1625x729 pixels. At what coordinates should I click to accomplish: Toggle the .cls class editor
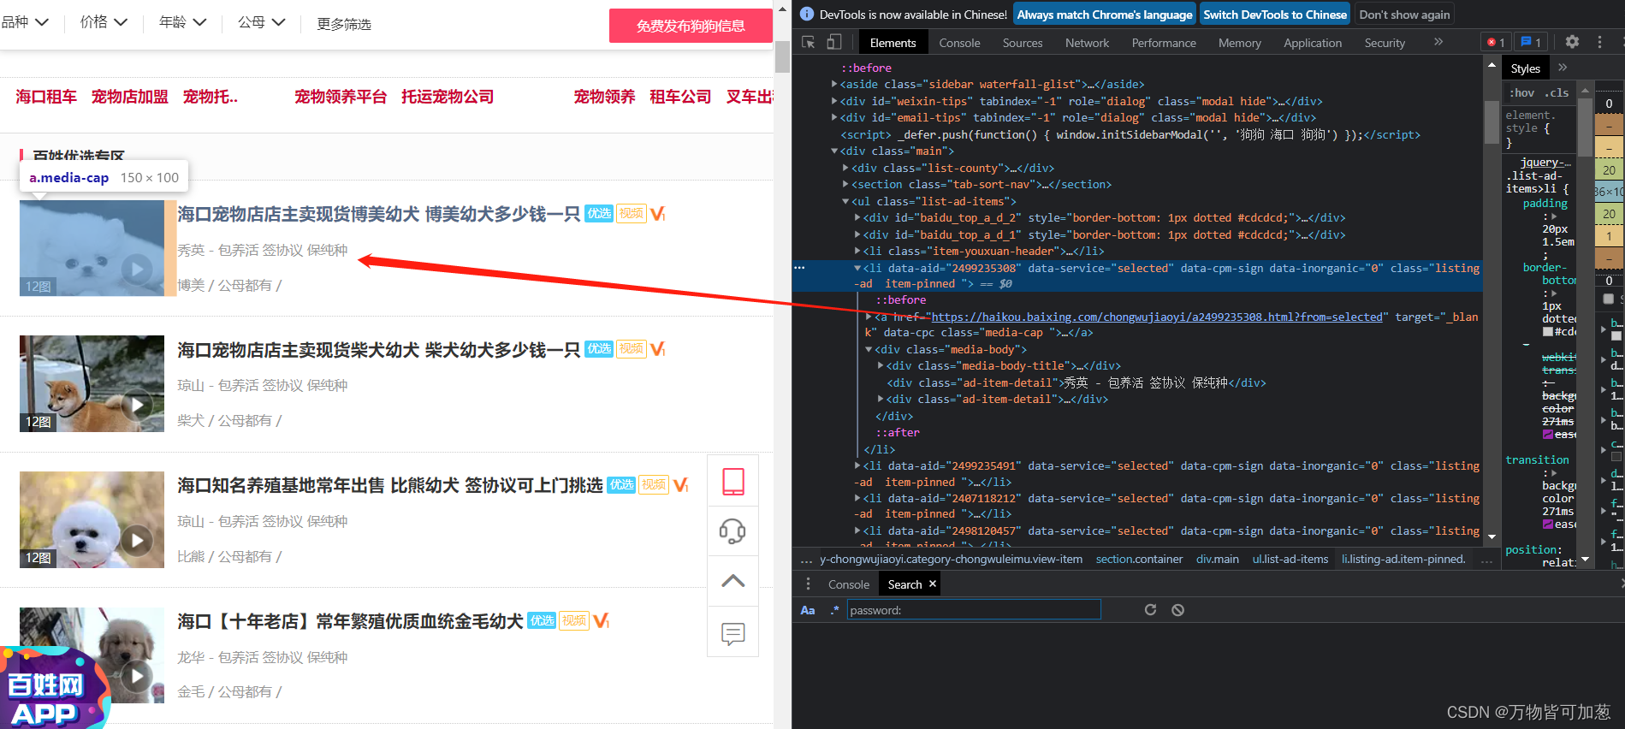1557,92
